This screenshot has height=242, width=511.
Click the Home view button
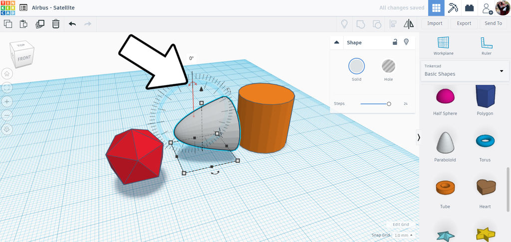(x=7, y=74)
